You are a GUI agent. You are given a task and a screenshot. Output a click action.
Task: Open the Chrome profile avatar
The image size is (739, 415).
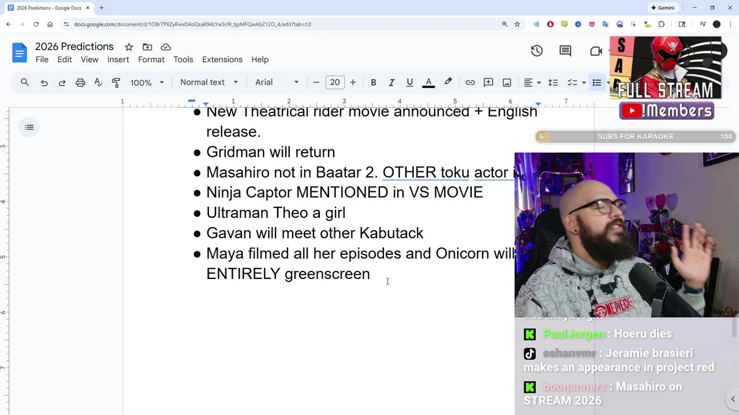(716, 24)
